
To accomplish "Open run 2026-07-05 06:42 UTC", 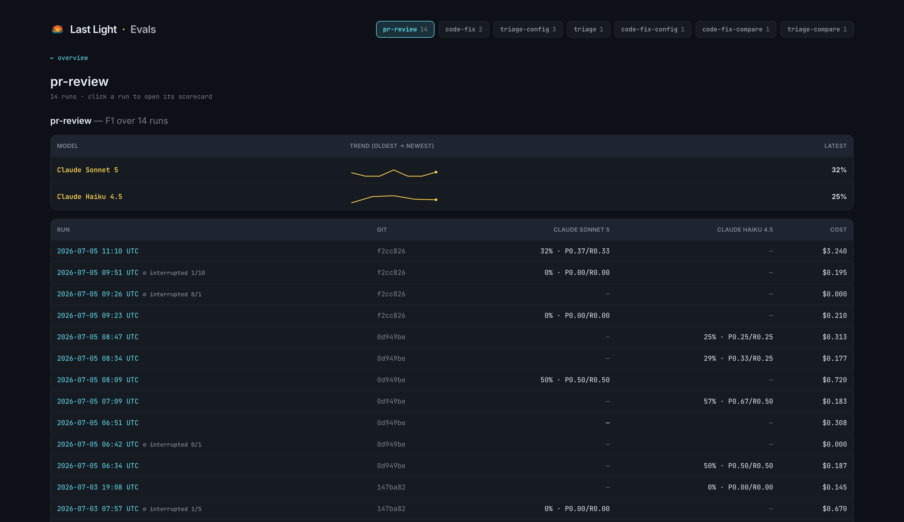I will click(97, 445).
